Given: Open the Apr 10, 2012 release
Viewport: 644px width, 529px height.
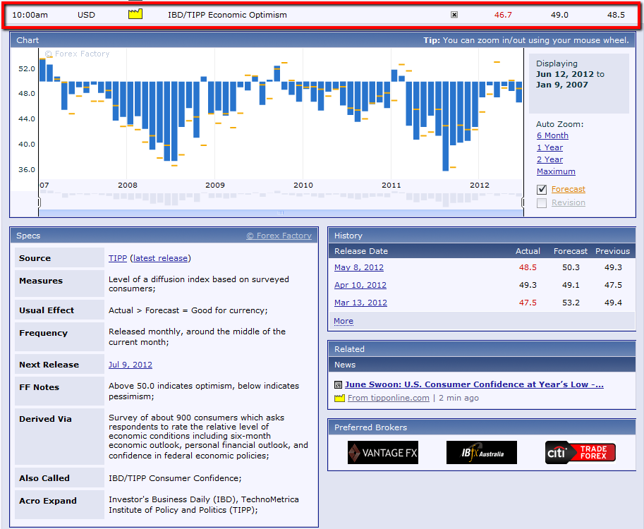Looking at the screenshot, I should pos(360,285).
